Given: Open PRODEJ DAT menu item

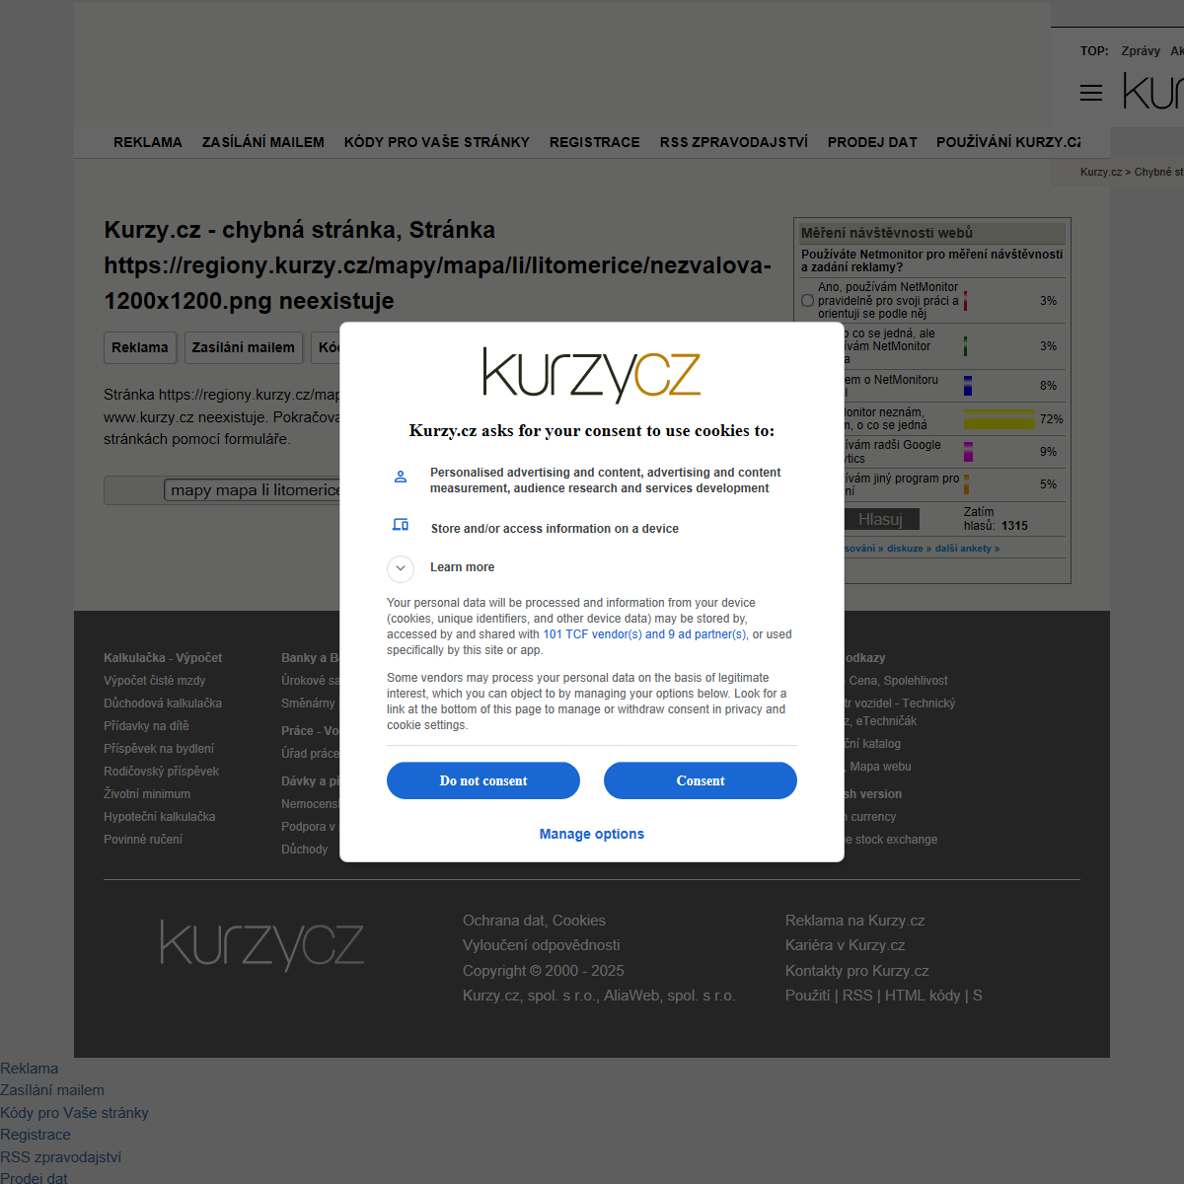Looking at the screenshot, I should click(873, 142).
